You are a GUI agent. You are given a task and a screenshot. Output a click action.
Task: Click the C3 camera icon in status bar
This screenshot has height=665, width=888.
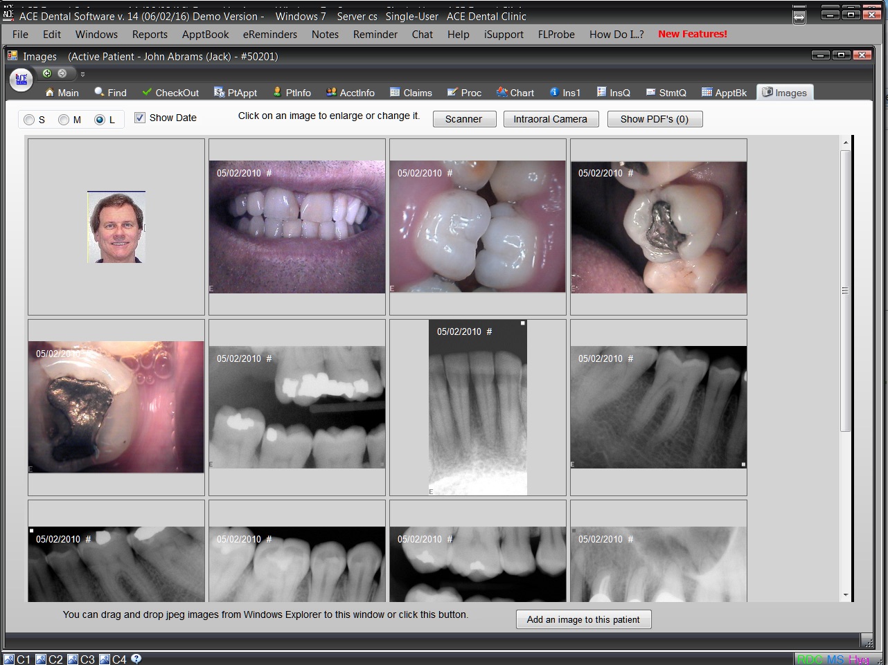tap(73, 659)
